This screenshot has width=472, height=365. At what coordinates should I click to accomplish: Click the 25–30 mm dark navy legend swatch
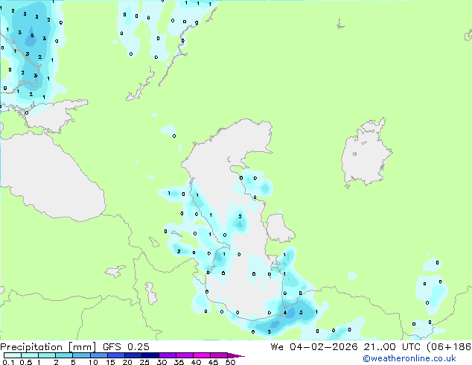point(150,355)
